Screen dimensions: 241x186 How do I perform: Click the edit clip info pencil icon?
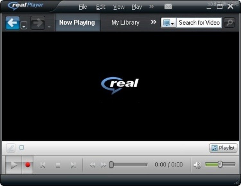(x=11, y=148)
